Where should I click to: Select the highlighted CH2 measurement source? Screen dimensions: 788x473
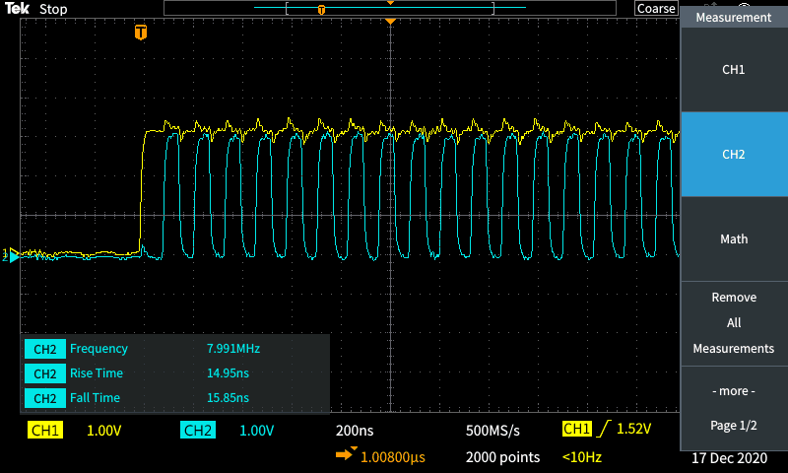click(x=733, y=155)
